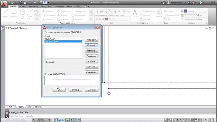Image resolution: width=217 pixels, height=122 pixels.
Task: Click the Erase tool icon in the Edit panel
Action: (x=91, y=11)
